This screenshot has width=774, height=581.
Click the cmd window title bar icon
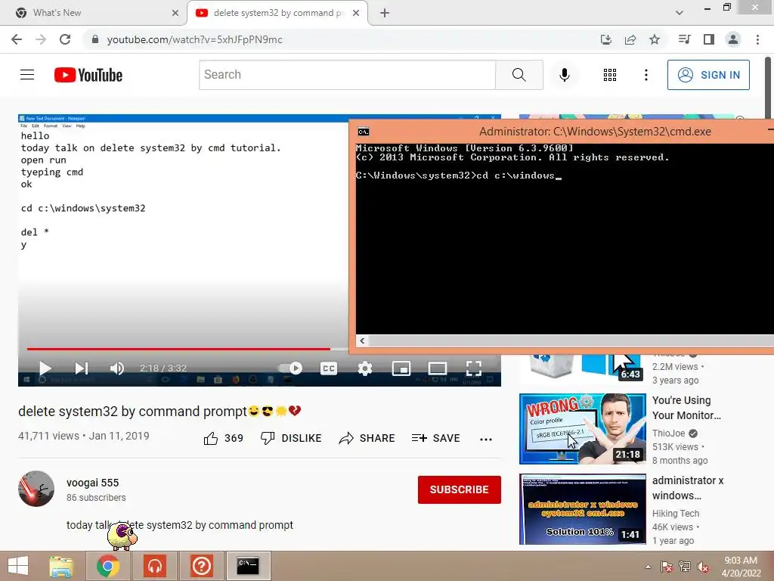click(x=364, y=132)
